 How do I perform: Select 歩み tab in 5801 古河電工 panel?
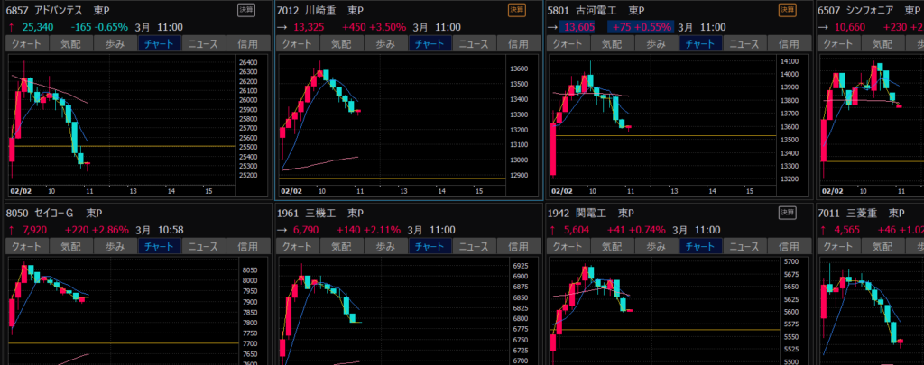coord(655,43)
